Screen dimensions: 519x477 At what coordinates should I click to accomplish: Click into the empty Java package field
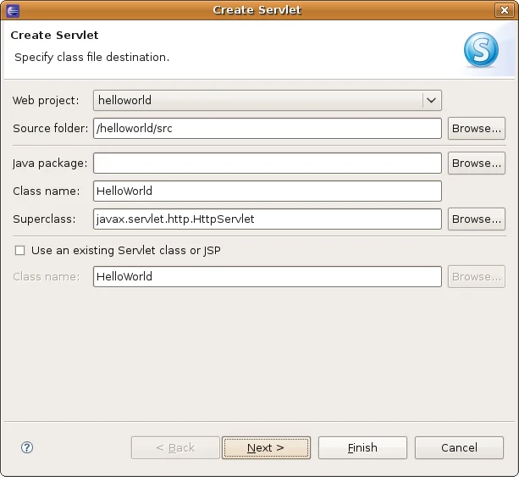267,163
